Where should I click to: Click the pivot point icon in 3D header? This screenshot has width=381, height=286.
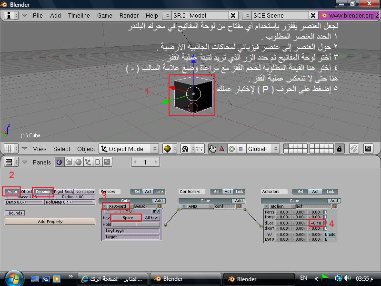pos(185,149)
